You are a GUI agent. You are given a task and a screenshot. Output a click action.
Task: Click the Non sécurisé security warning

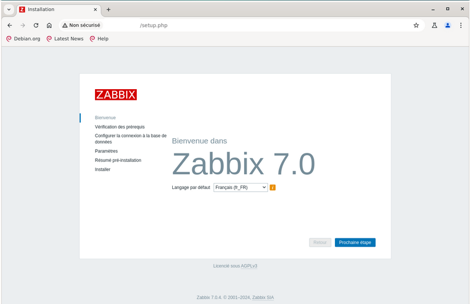tap(81, 25)
